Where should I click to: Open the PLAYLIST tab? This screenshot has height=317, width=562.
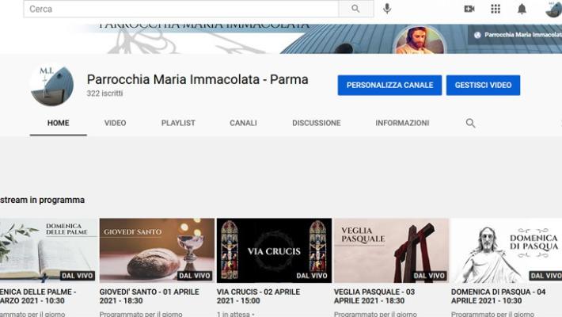click(x=178, y=123)
